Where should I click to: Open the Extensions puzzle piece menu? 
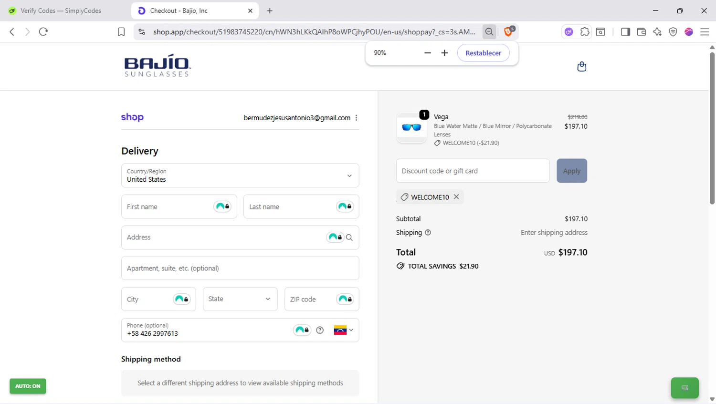point(585,32)
